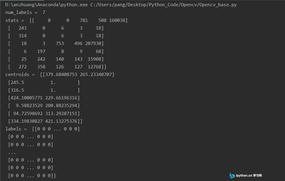
Task: Click the centroid value 200.88235294
Action: 61,106
